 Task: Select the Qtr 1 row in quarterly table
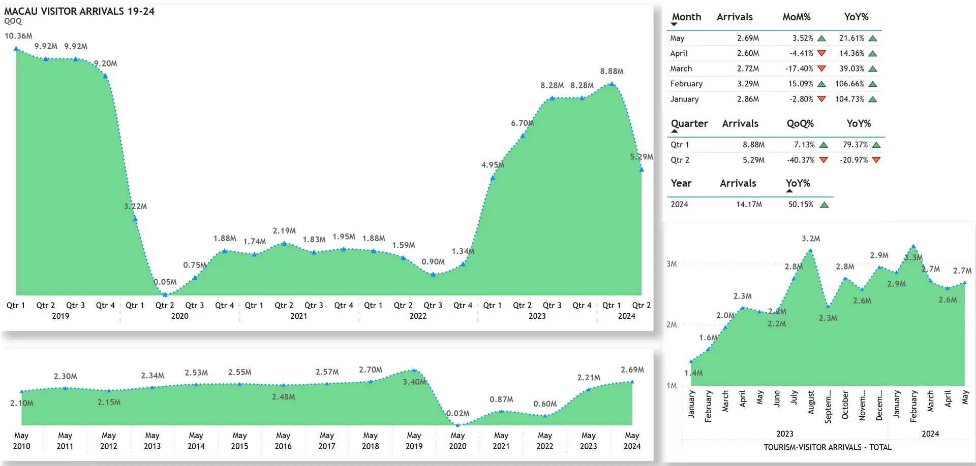tap(776, 145)
